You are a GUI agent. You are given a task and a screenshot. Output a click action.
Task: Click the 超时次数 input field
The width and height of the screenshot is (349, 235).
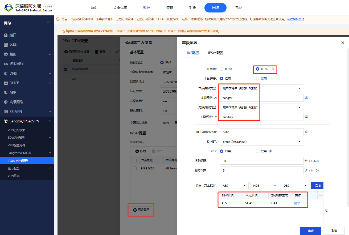[x=262, y=170]
